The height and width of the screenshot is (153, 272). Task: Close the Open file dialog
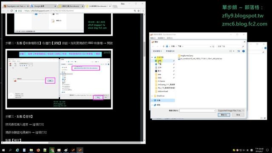244,42
